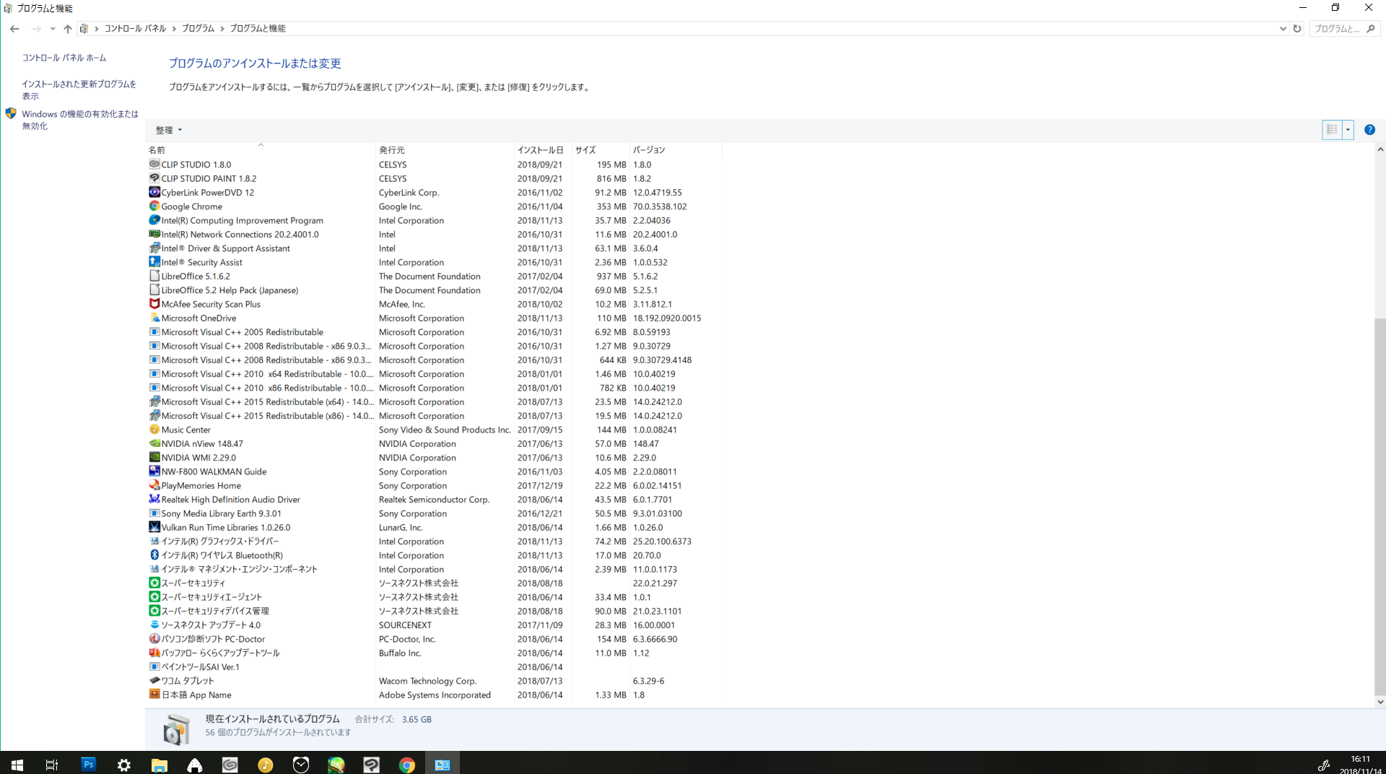Click the McAfee Security Scan Plus icon
Screen dimensions: 1386x774
pyautogui.click(x=154, y=304)
